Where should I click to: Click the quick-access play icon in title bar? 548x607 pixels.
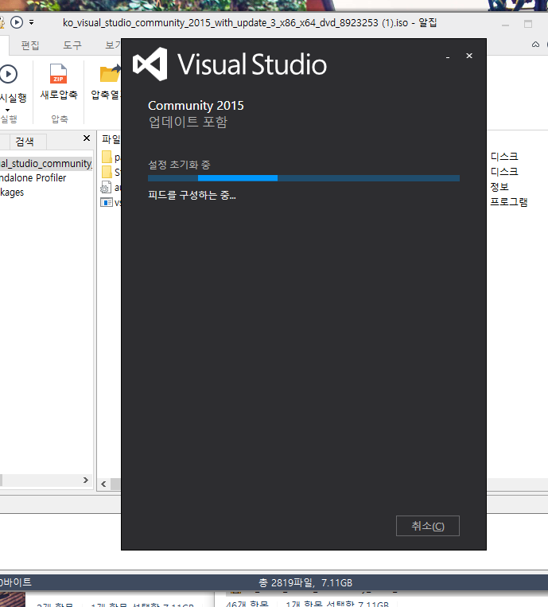point(17,22)
